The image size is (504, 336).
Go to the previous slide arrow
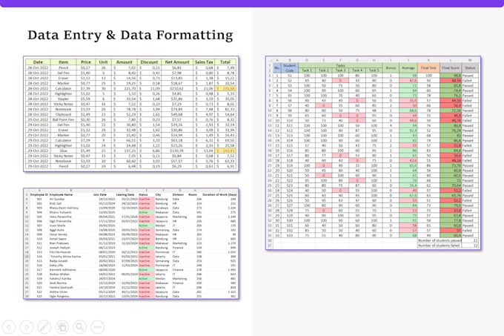pos(9,327)
